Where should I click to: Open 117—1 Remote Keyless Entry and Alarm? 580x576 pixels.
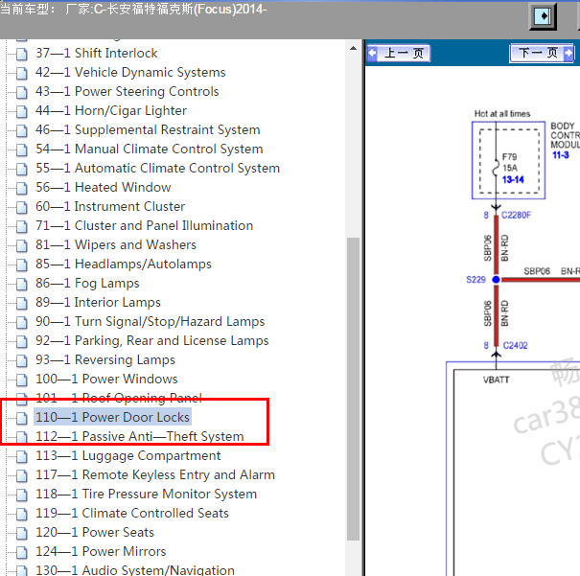point(155,475)
